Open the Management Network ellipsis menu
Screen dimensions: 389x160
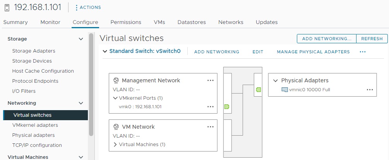(210, 80)
